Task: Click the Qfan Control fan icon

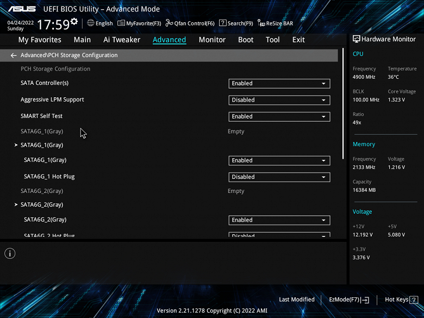Action: click(169, 23)
